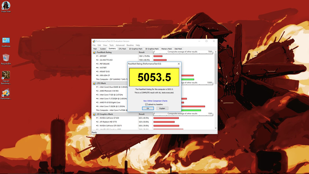Select the '#3 - P6T DELUXE' row

coord(110,64)
